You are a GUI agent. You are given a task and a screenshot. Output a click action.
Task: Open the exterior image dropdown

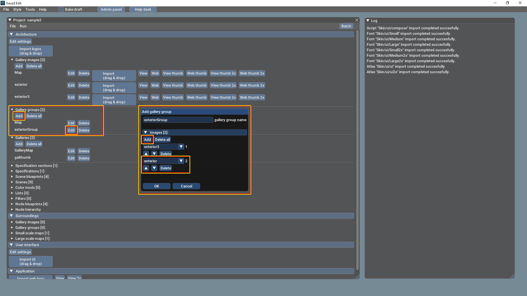click(x=181, y=161)
